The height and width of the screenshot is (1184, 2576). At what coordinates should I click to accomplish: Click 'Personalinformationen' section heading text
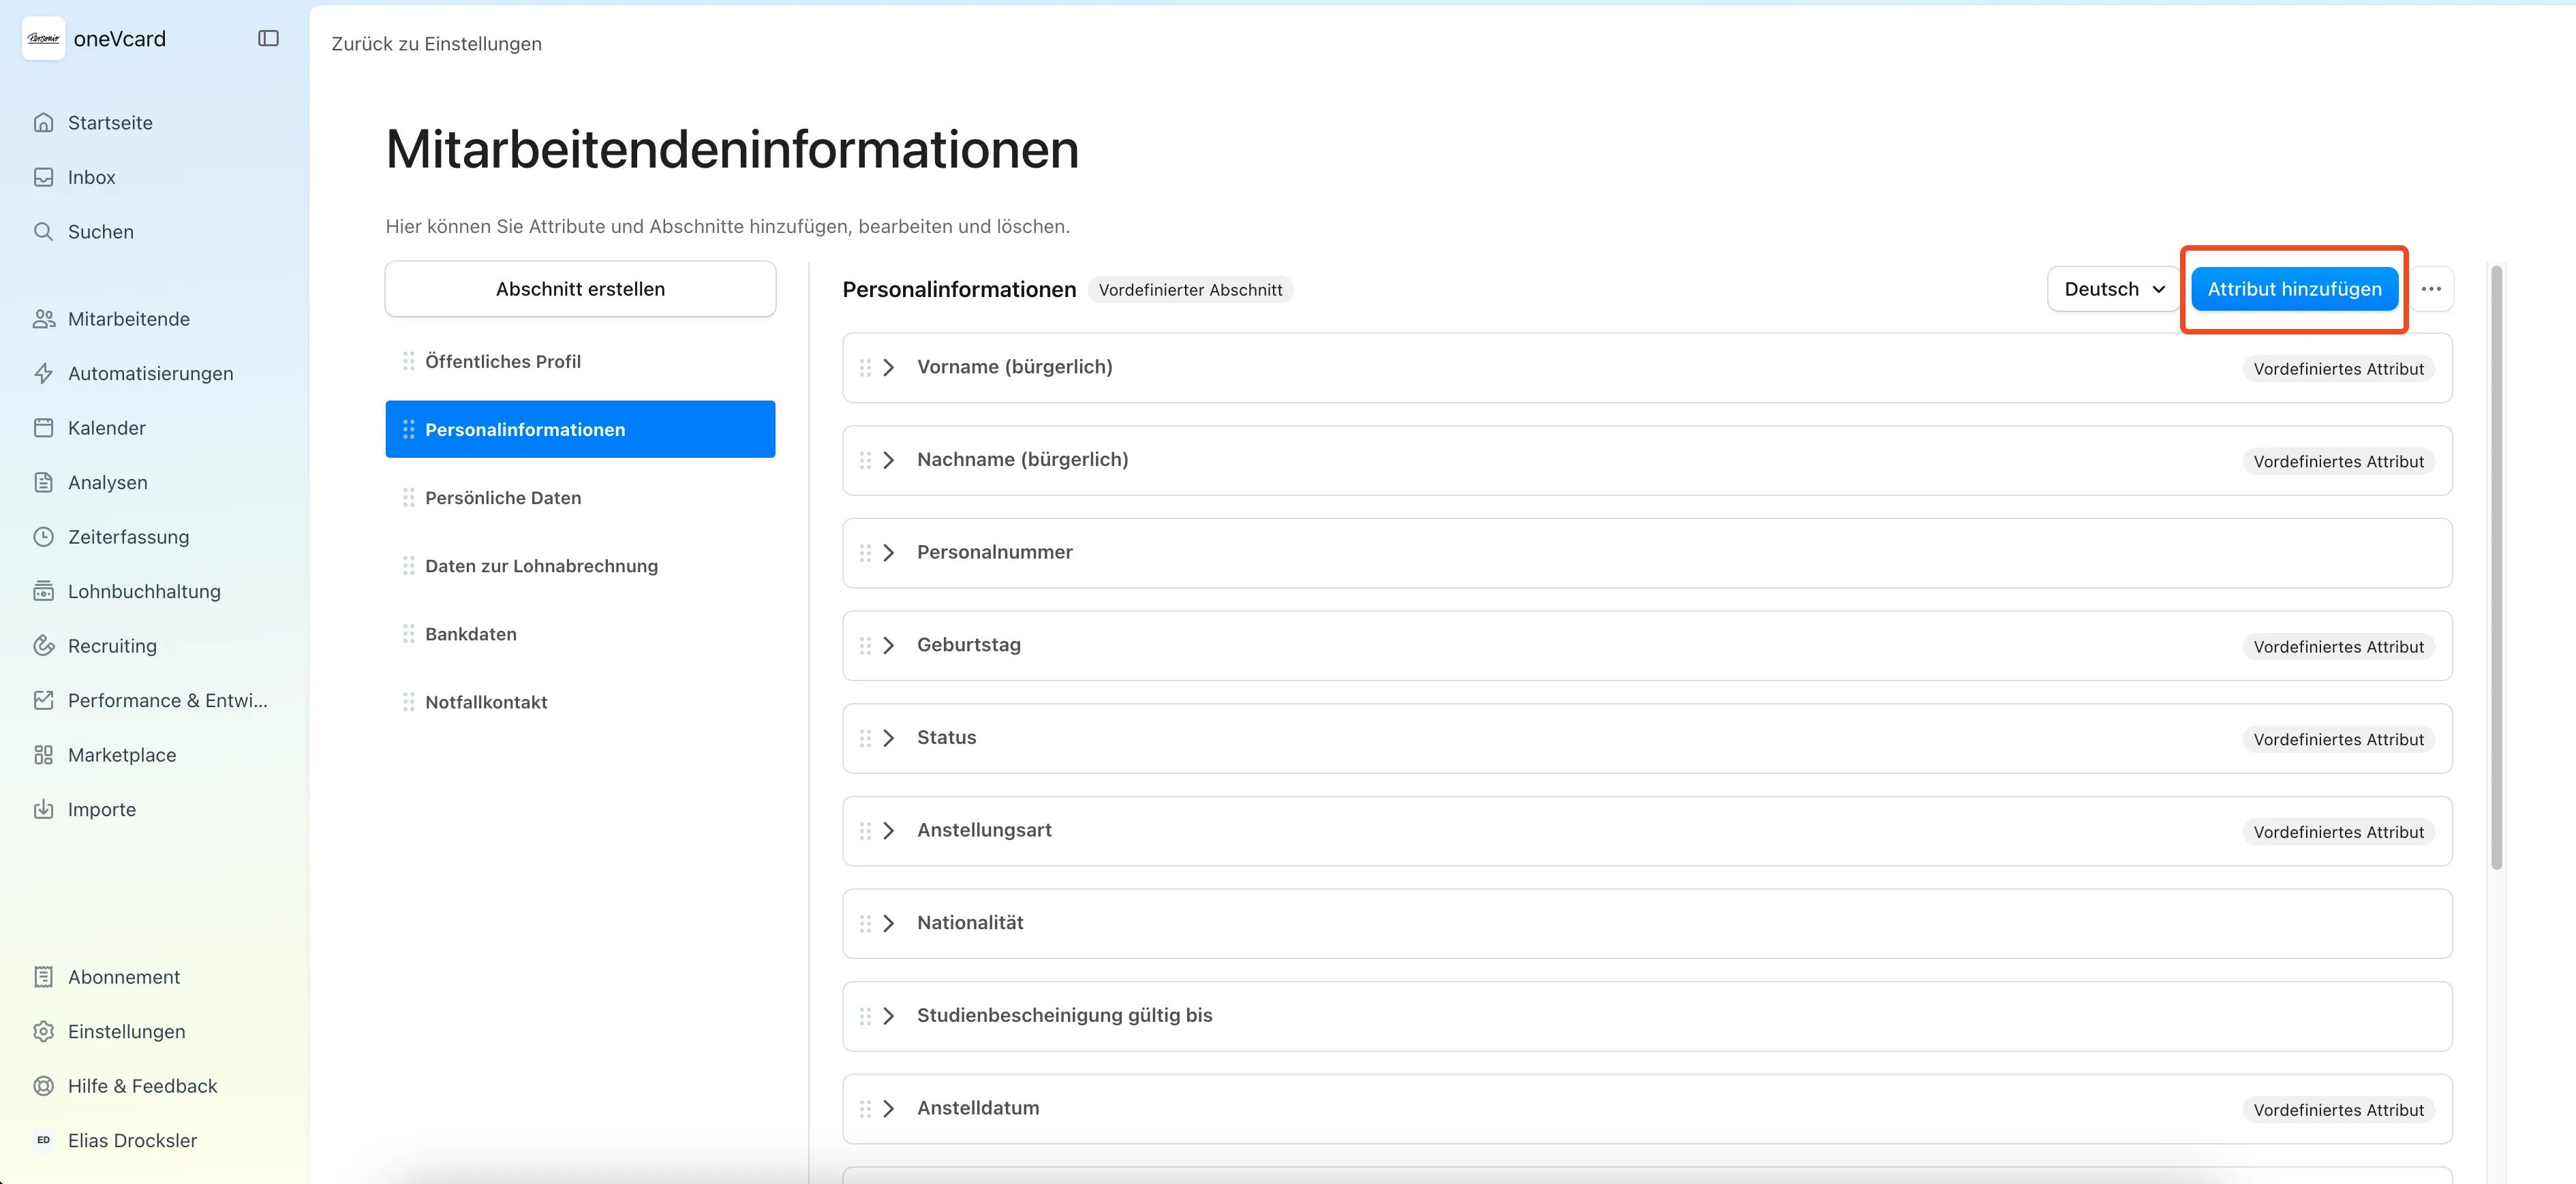[959, 289]
